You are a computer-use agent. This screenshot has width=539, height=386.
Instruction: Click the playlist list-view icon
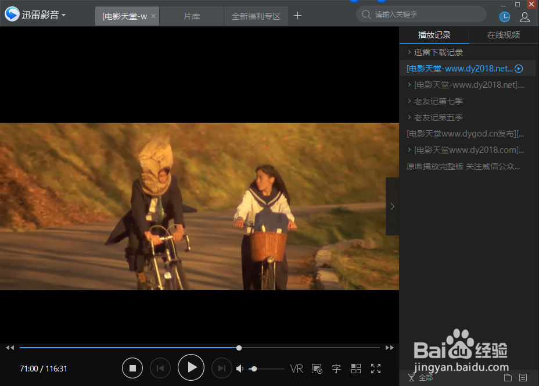pos(523,378)
